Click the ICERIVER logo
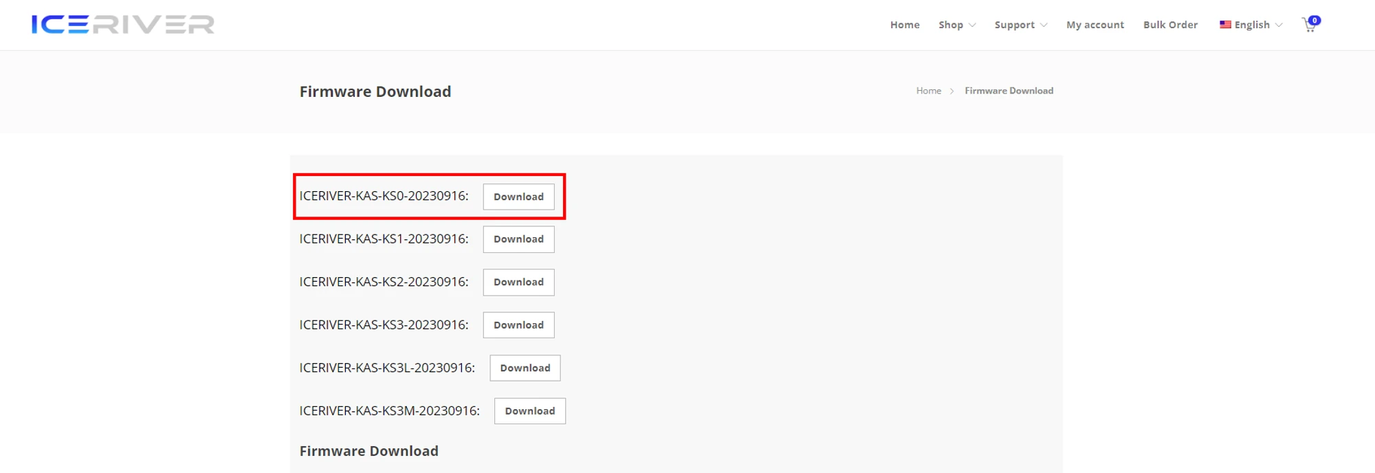The width and height of the screenshot is (1375, 473). pyautogui.click(x=122, y=25)
